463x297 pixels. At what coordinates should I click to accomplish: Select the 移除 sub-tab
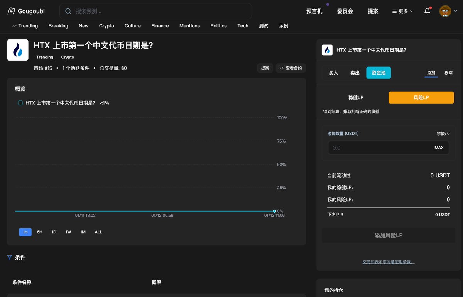(448, 73)
